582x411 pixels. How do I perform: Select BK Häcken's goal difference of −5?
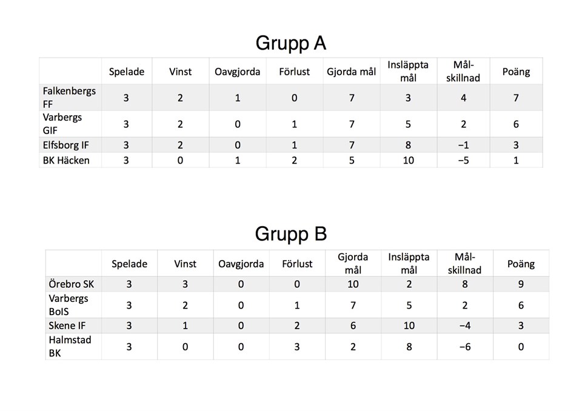[463, 160]
